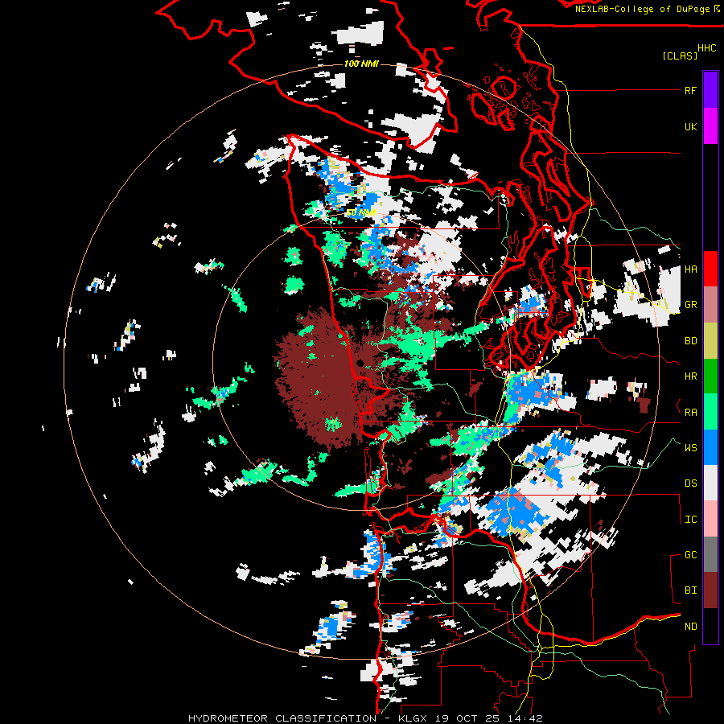724x724 pixels.
Task: Click the blue WS legend swatch
Action: 710,447
